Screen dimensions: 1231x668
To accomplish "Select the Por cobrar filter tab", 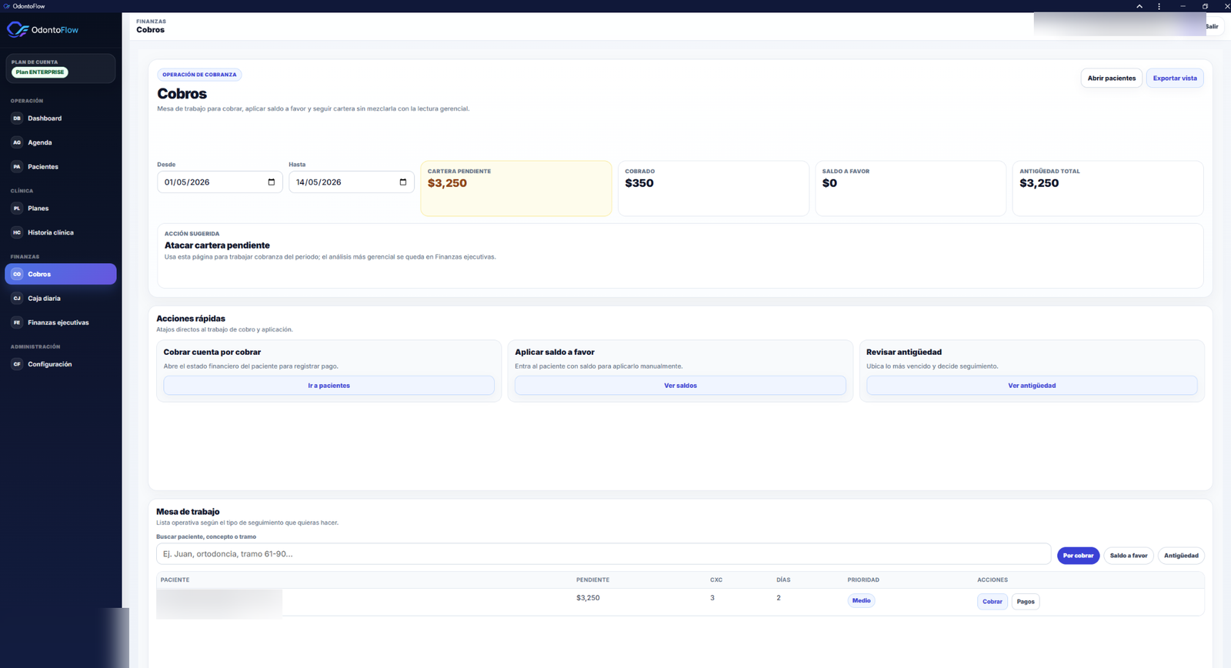I will coord(1078,556).
